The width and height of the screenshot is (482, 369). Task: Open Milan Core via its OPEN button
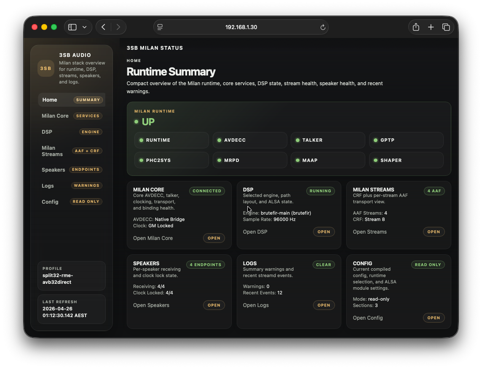click(x=214, y=238)
